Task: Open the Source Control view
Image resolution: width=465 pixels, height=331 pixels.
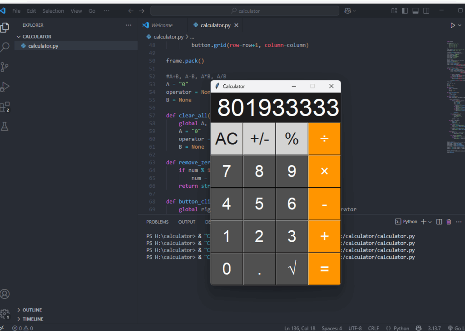Action: pos(5,67)
